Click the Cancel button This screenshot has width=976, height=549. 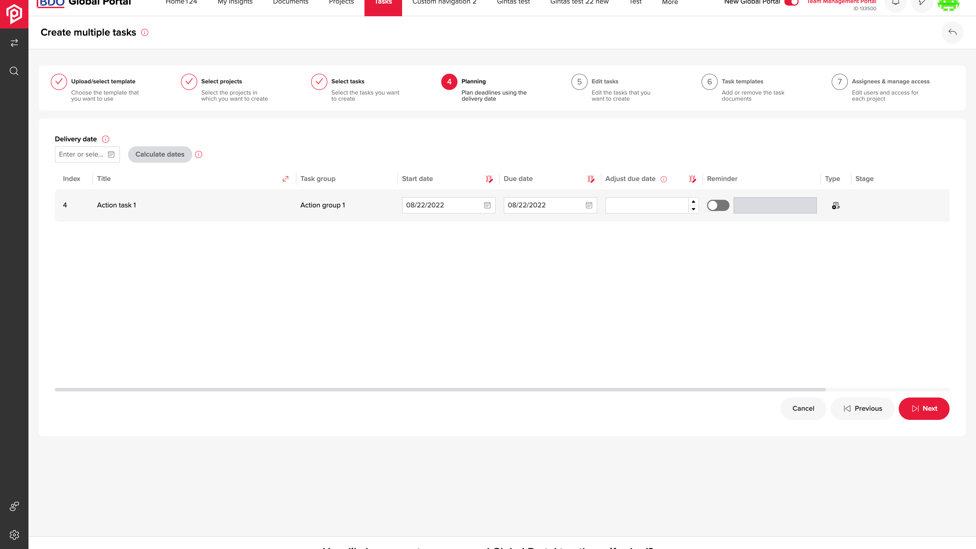point(803,408)
